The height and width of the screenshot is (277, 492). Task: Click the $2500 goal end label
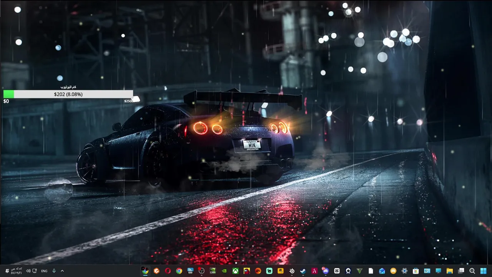pos(129,101)
